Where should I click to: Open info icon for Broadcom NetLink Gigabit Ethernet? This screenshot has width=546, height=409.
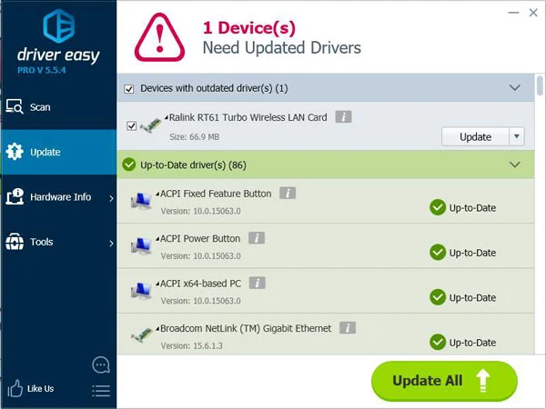(348, 327)
